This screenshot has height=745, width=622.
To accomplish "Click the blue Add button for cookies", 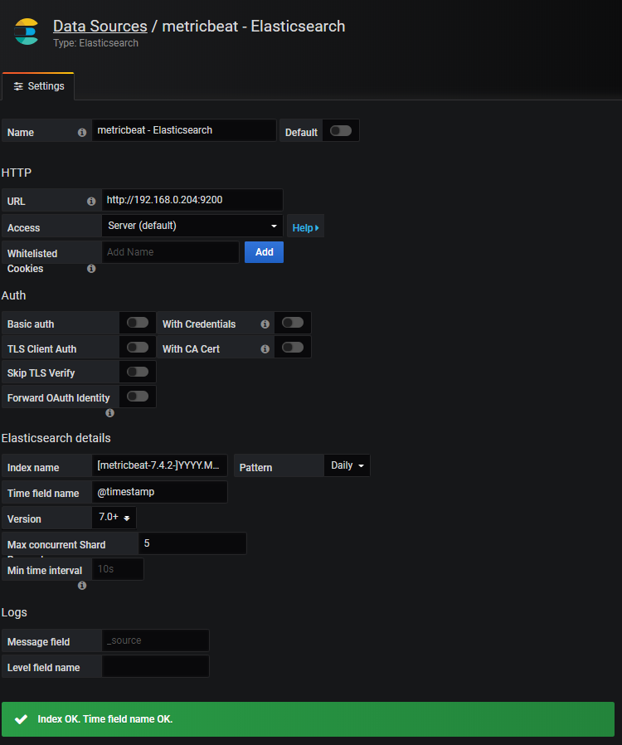I will [264, 252].
